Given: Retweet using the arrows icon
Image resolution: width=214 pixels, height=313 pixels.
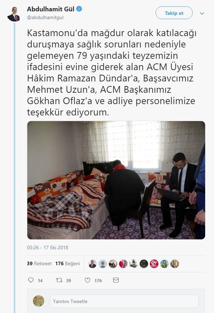Looking at the screenshot, I should click(59, 280).
